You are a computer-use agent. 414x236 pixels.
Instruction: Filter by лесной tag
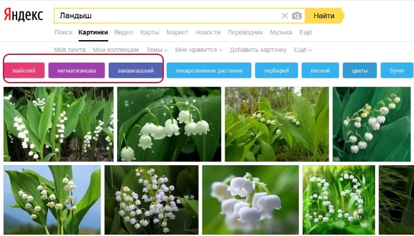coord(321,70)
